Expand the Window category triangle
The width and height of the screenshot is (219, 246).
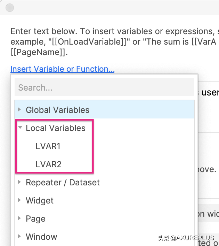point(20,237)
